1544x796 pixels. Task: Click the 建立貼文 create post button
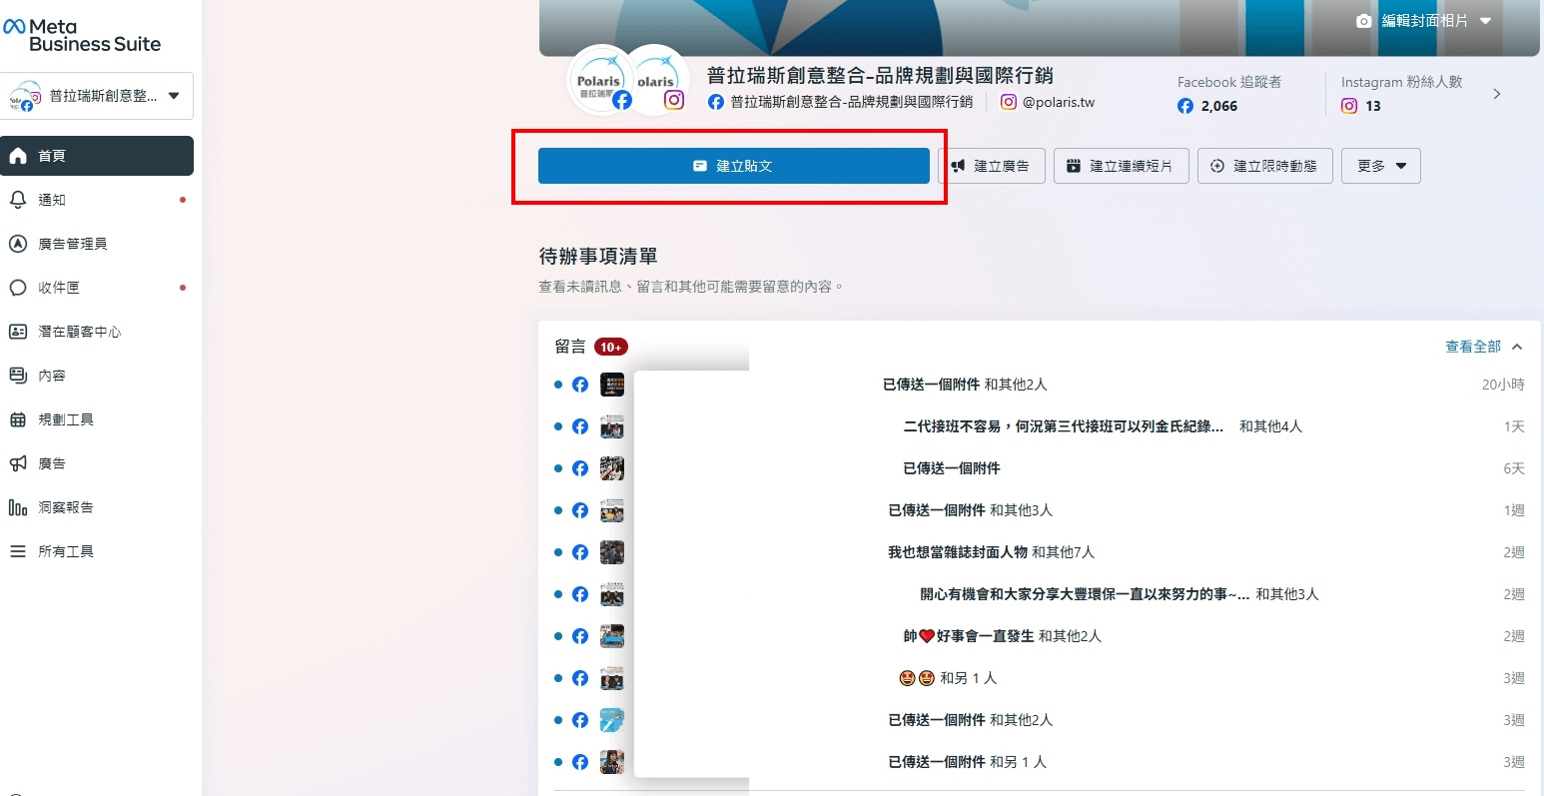click(733, 166)
